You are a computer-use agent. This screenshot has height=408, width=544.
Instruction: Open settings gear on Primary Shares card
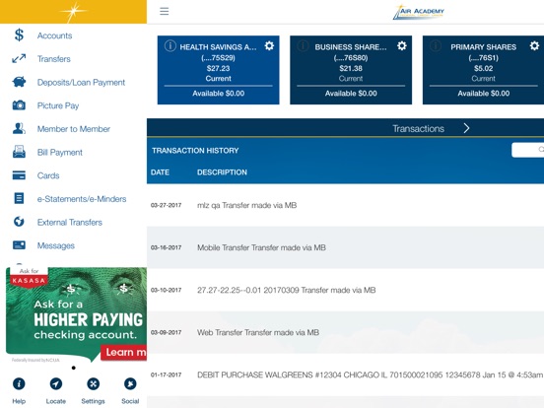point(534,45)
